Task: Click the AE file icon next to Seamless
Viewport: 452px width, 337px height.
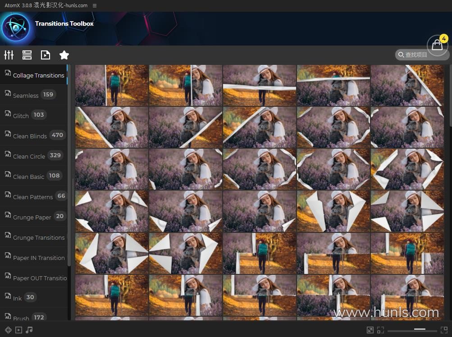Action: point(8,93)
